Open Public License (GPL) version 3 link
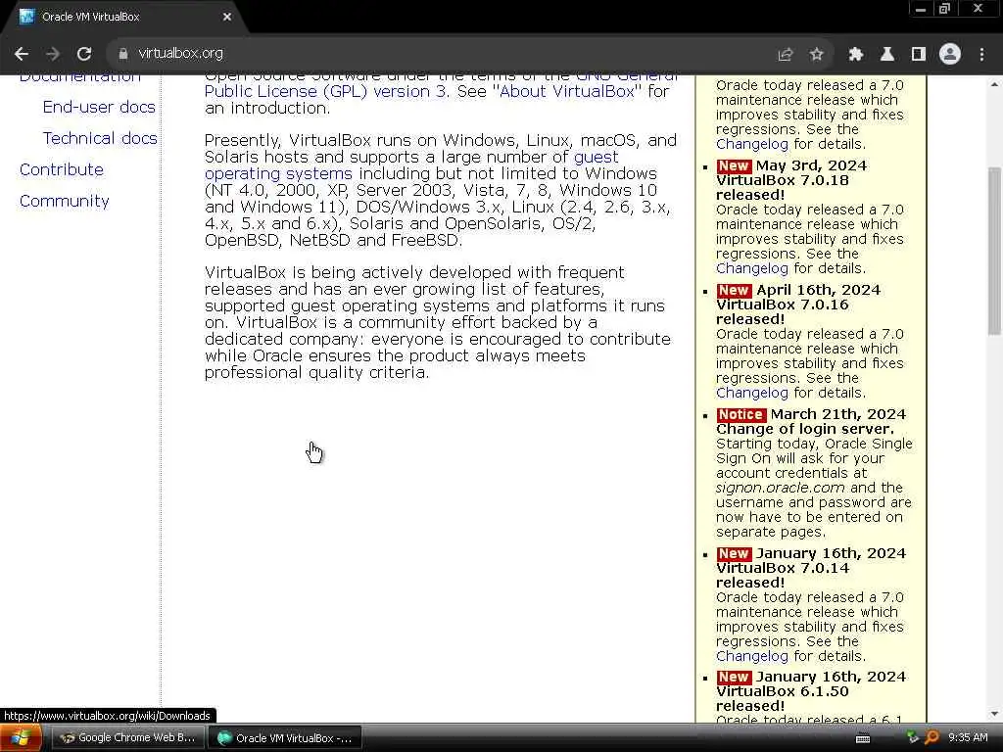Screen dimensions: 1003x752 tap(325, 91)
